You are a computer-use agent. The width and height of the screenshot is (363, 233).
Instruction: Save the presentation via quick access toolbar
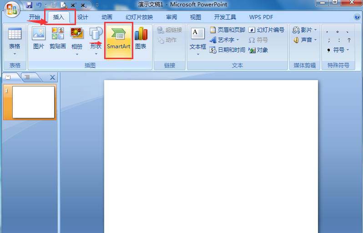pyautogui.click(x=29, y=5)
